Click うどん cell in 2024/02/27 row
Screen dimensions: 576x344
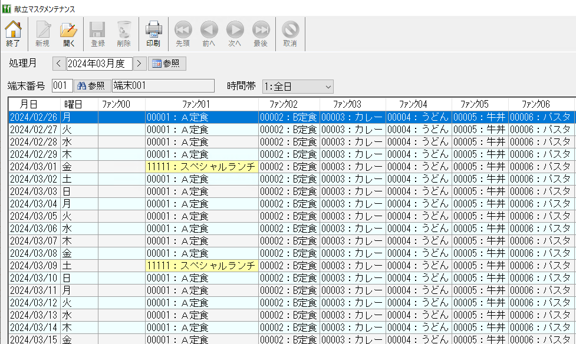tap(419, 130)
